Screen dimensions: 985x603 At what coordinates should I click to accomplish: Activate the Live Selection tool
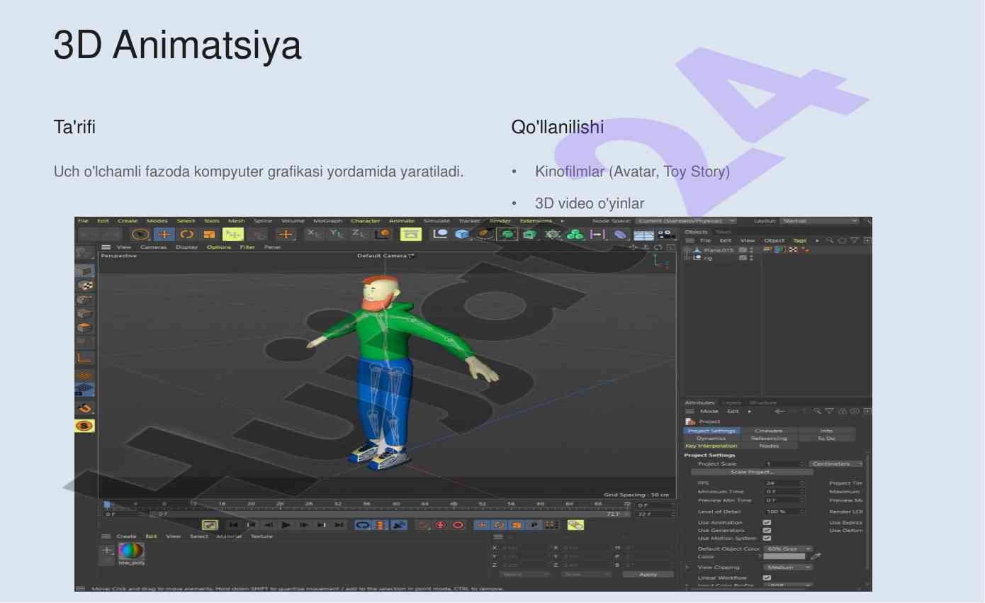[141, 234]
